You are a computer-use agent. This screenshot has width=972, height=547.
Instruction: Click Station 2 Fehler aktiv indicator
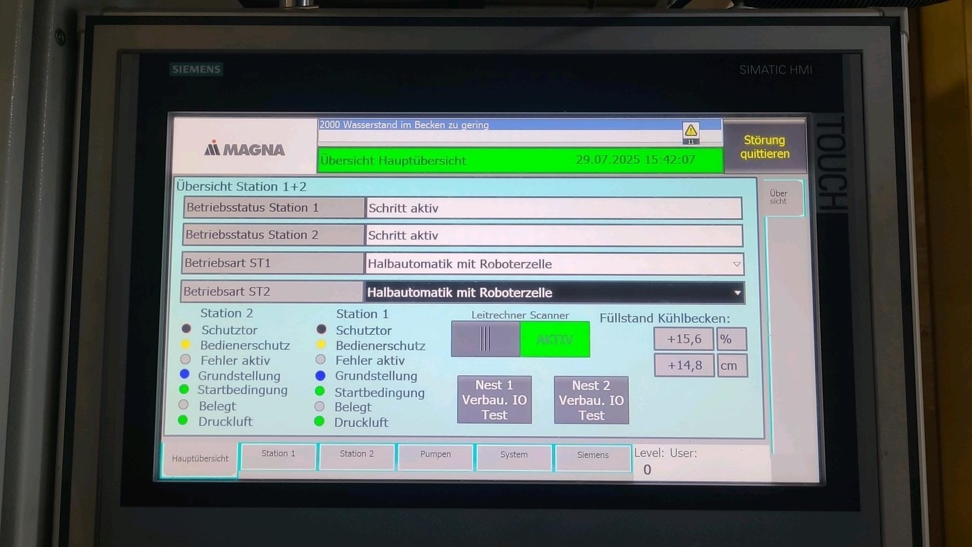pos(185,359)
